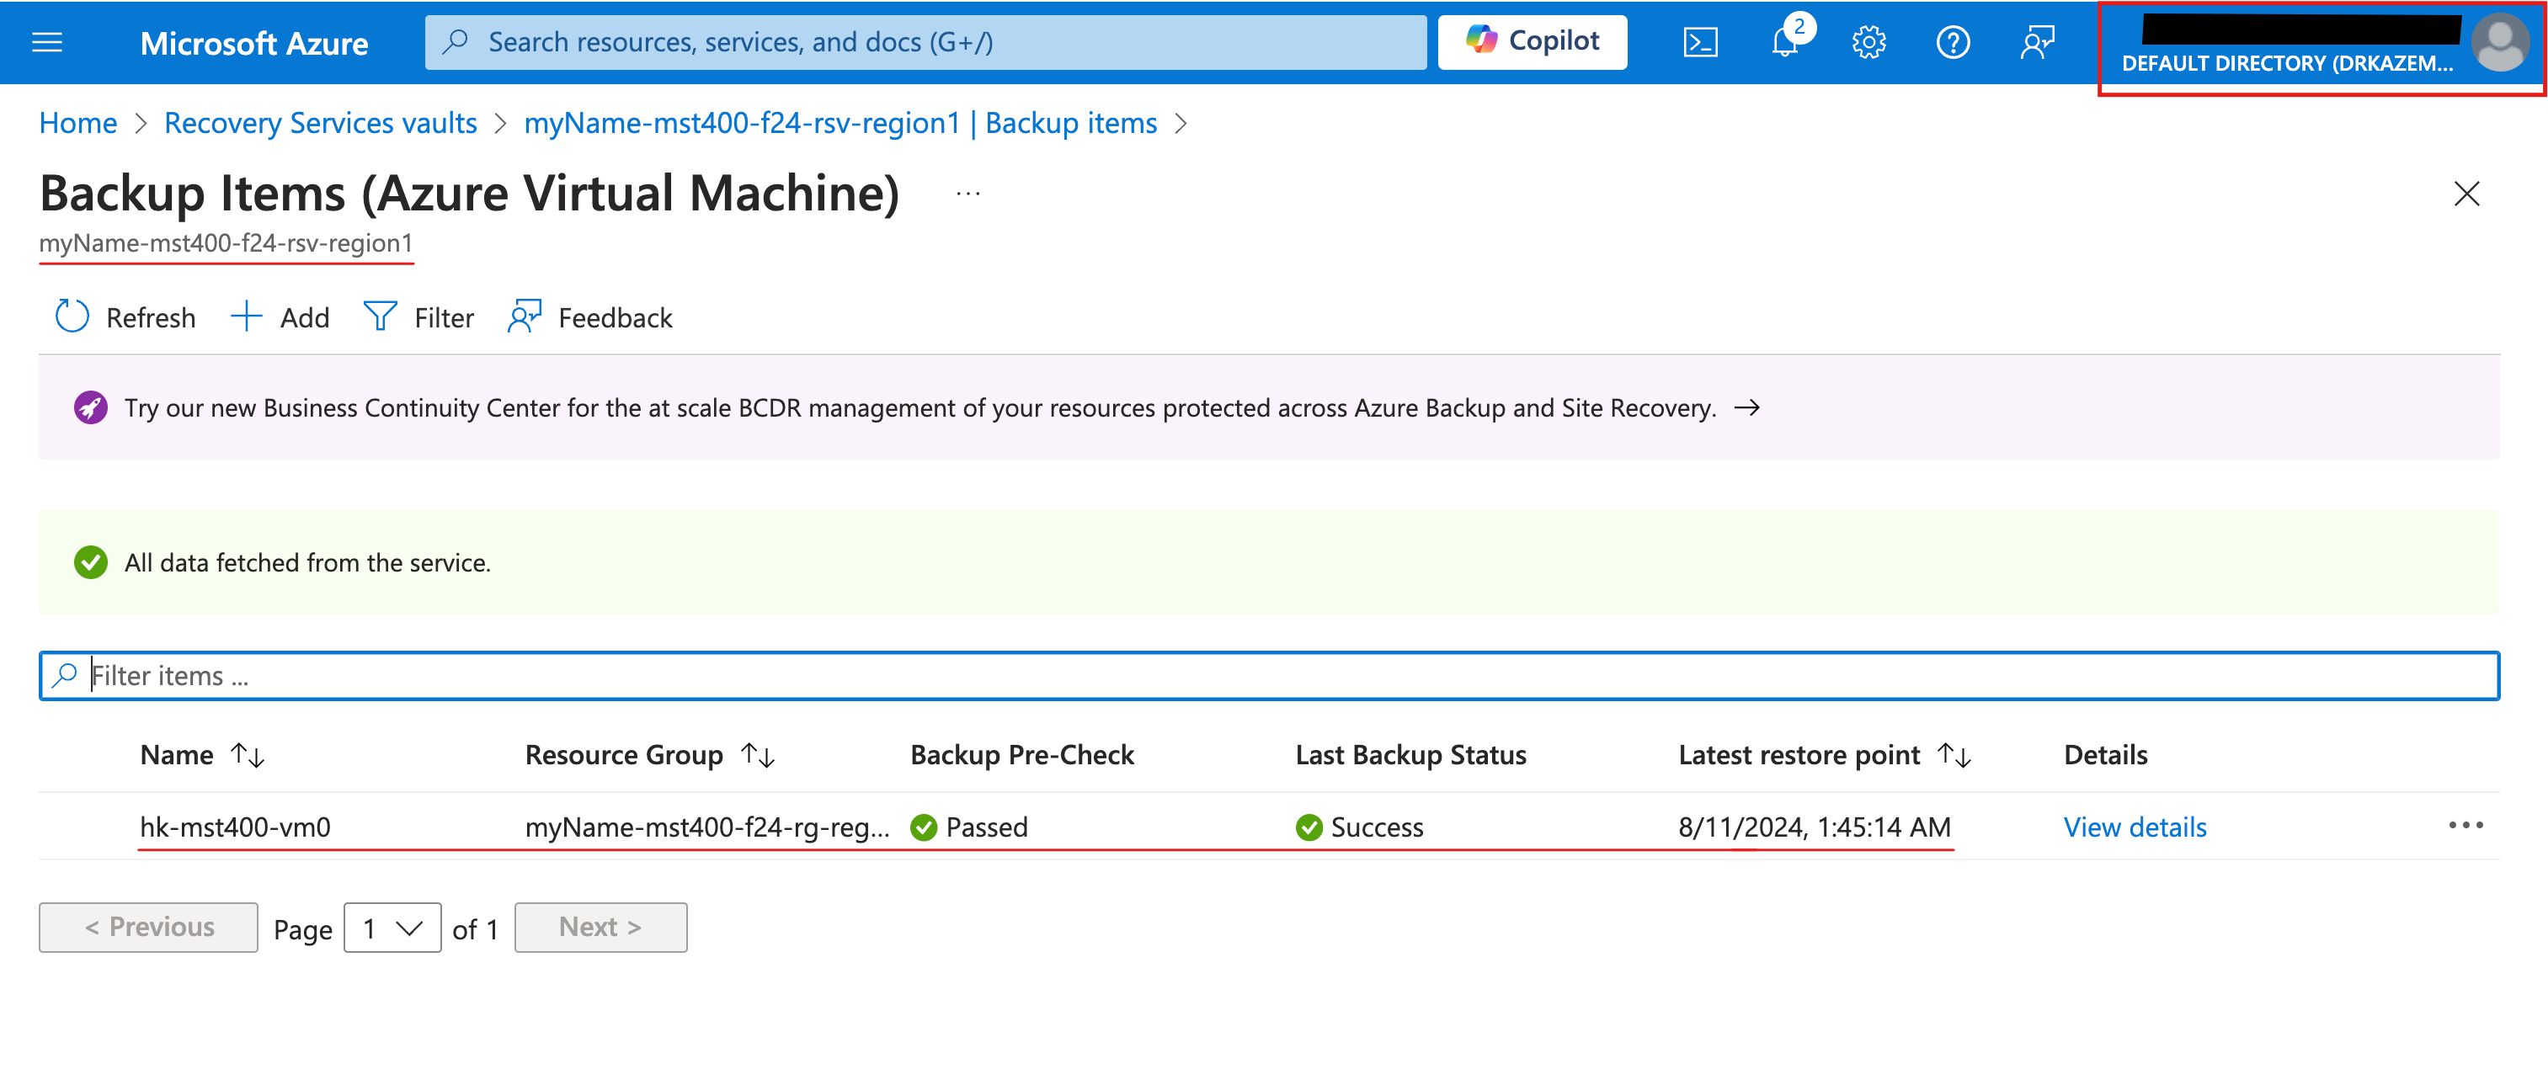Viewport: 2548px width, 1069px height.
Task: Click the Passed status text
Action: coord(986,827)
